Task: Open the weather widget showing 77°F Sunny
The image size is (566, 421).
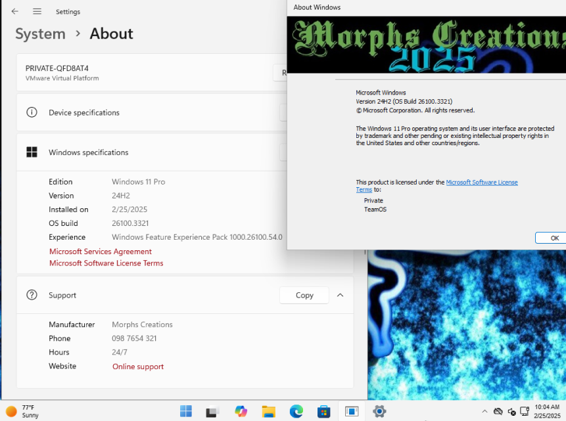Action: click(22, 411)
